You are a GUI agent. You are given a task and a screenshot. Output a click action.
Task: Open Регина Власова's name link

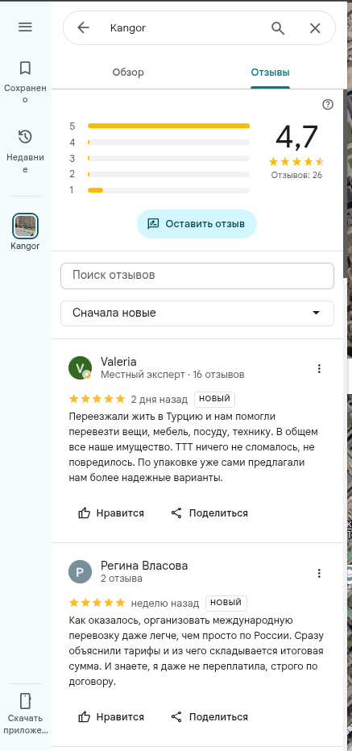(144, 566)
